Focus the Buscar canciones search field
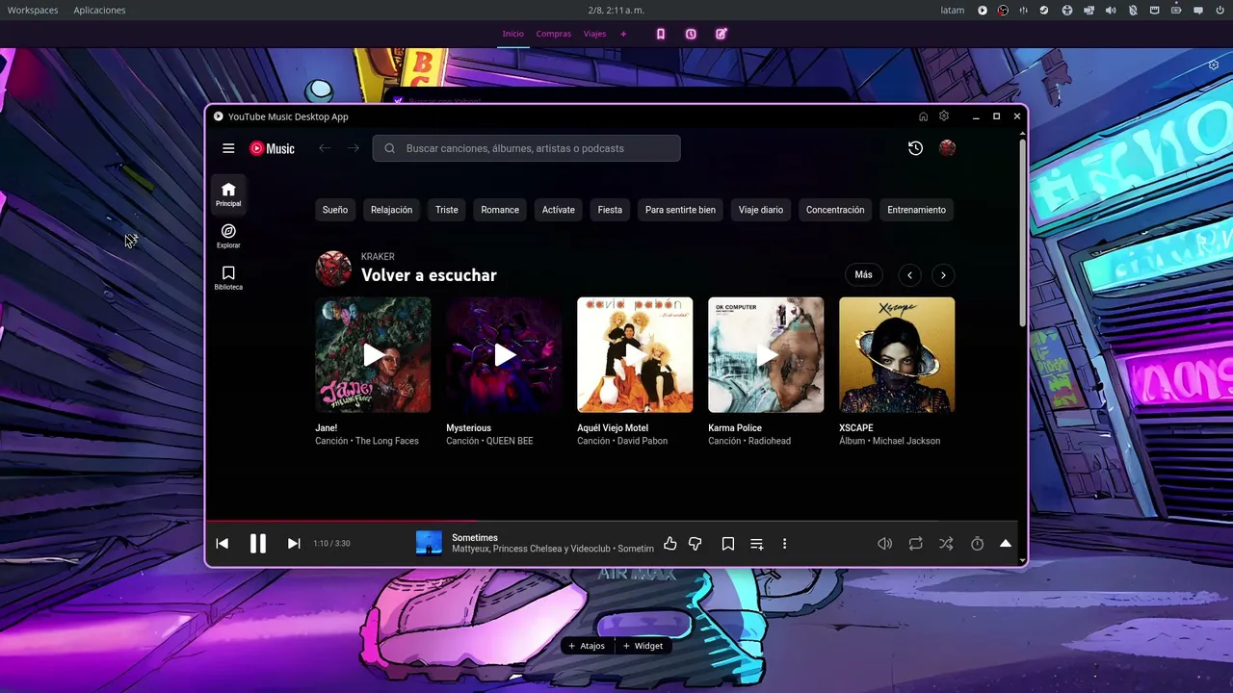 tap(526, 148)
